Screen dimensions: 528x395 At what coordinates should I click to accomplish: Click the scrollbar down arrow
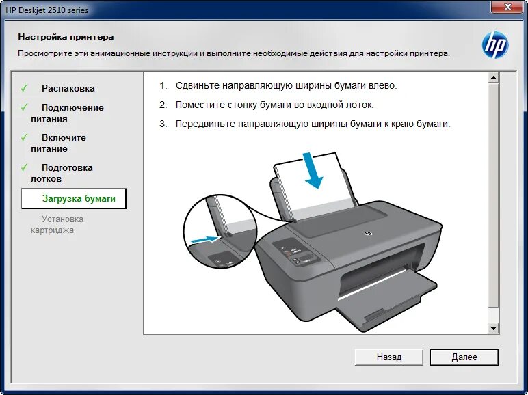493,329
